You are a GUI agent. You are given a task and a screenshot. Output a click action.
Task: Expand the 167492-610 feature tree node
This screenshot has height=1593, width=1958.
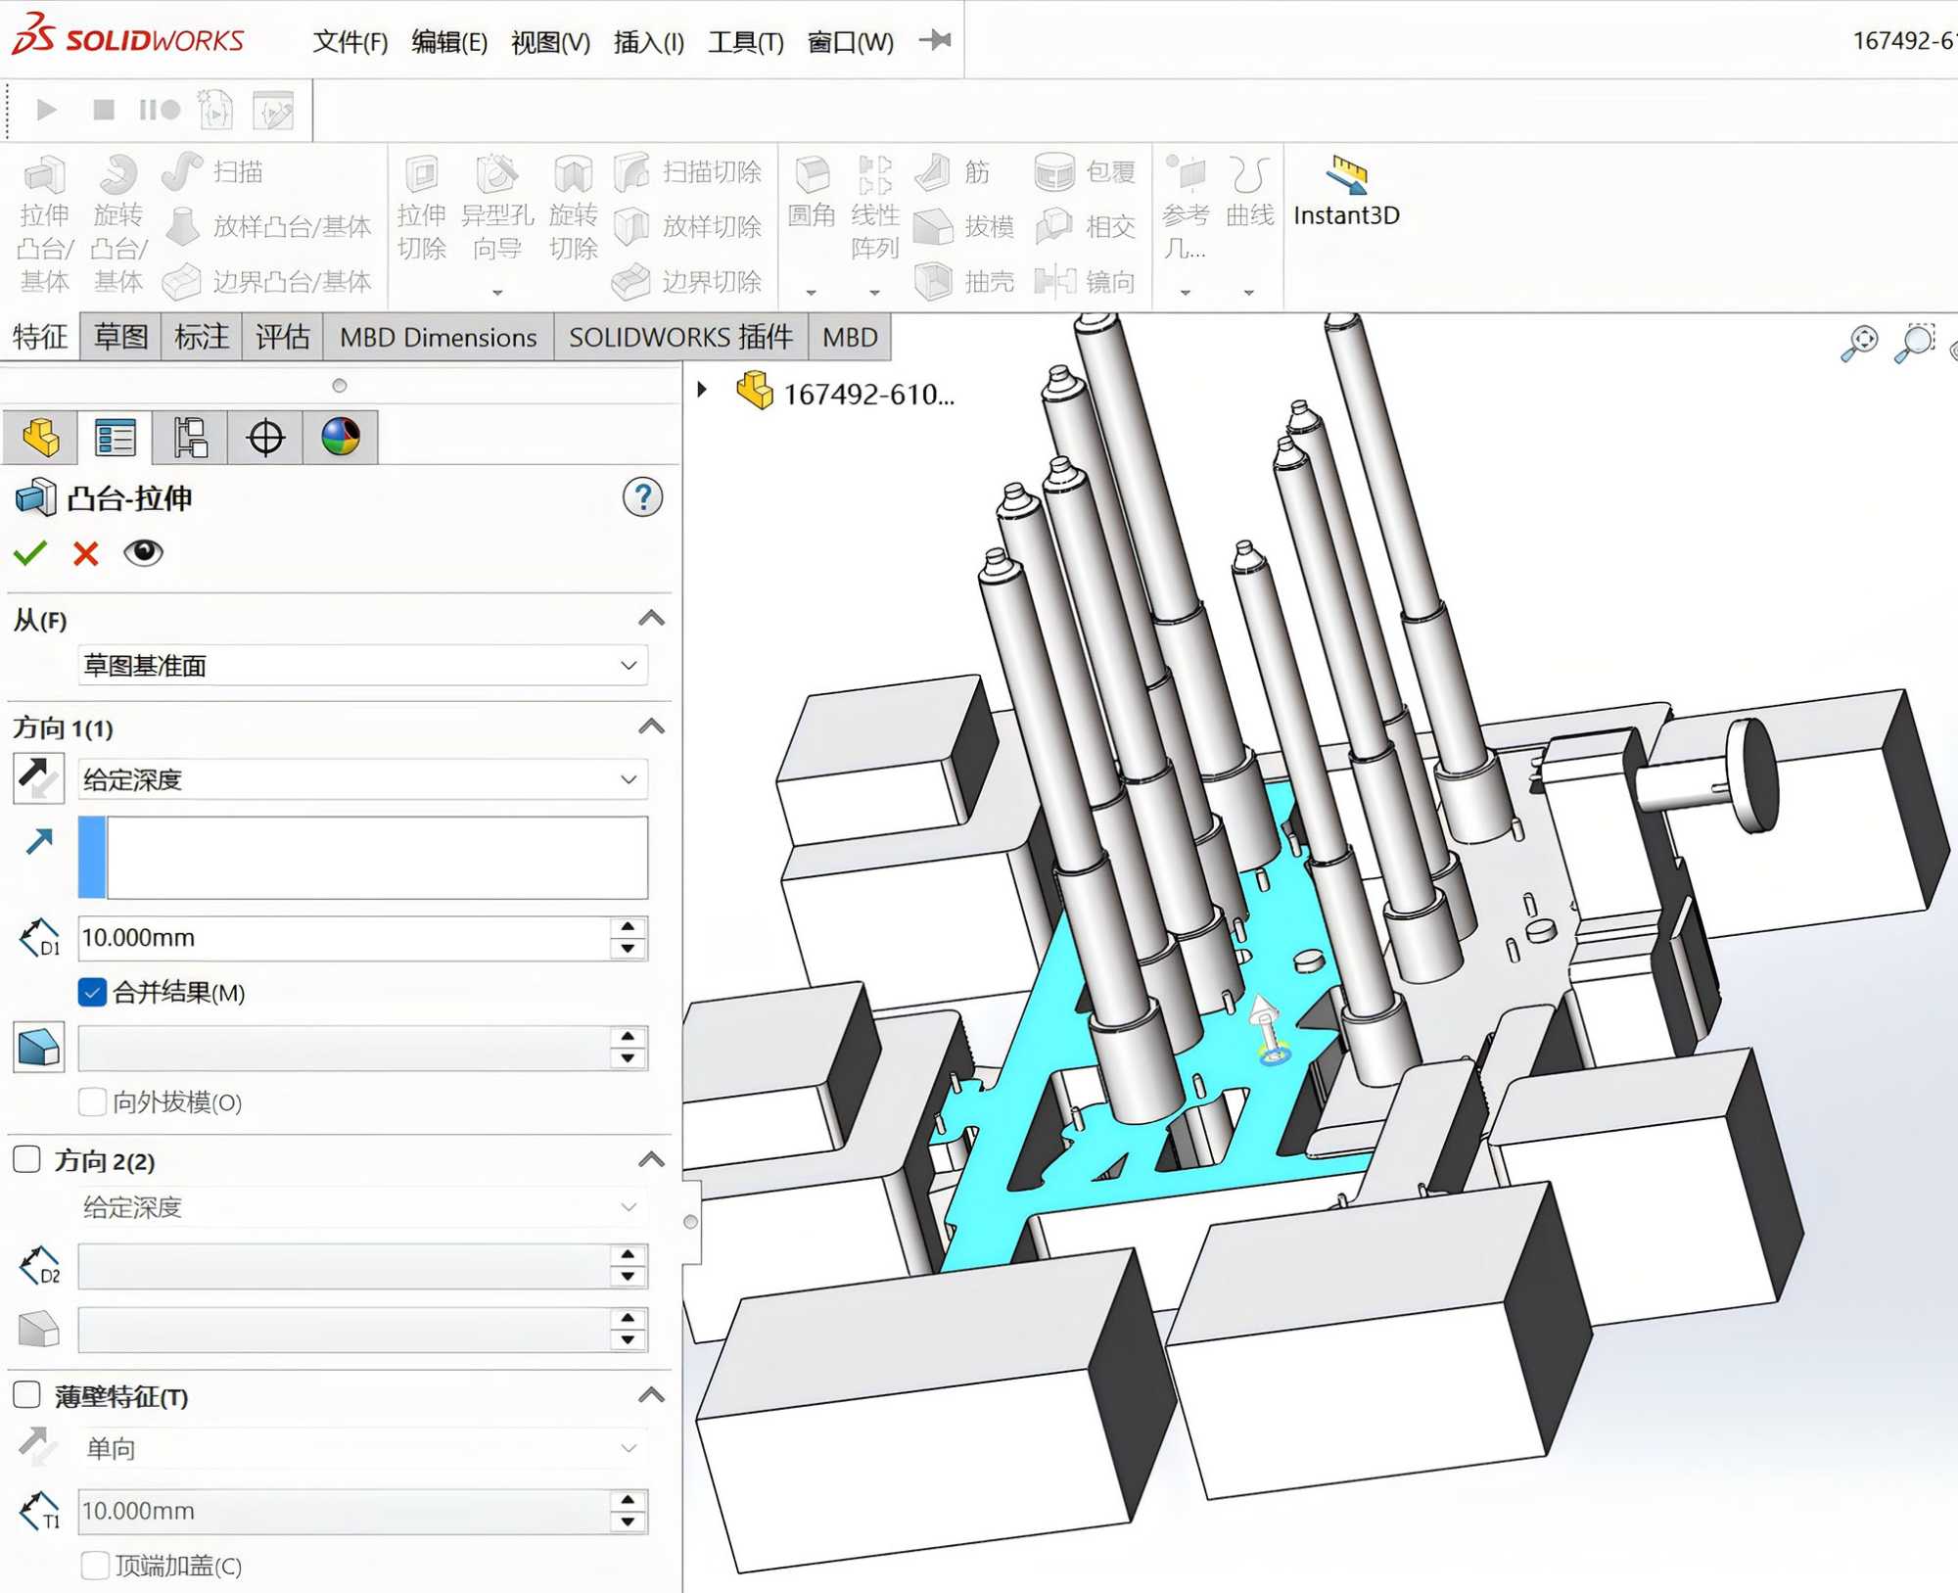pyautogui.click(x=702, y=390)
